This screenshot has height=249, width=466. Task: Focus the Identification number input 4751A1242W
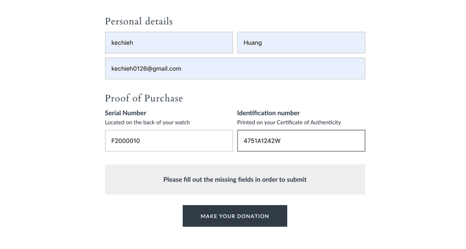tap(301, 141)
